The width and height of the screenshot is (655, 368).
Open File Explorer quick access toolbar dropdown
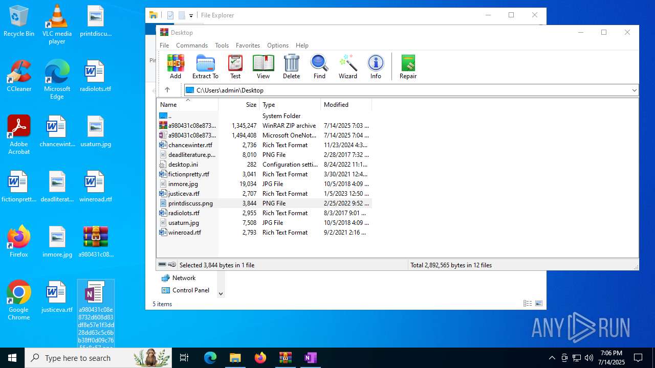(191, 15)
